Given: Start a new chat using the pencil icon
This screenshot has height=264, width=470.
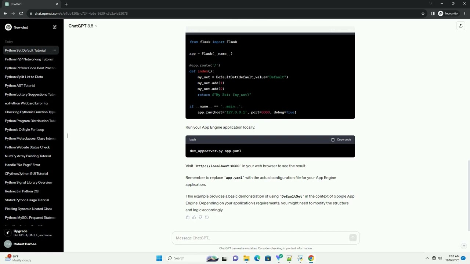Looking at the screenshot, I should point(55,27).
